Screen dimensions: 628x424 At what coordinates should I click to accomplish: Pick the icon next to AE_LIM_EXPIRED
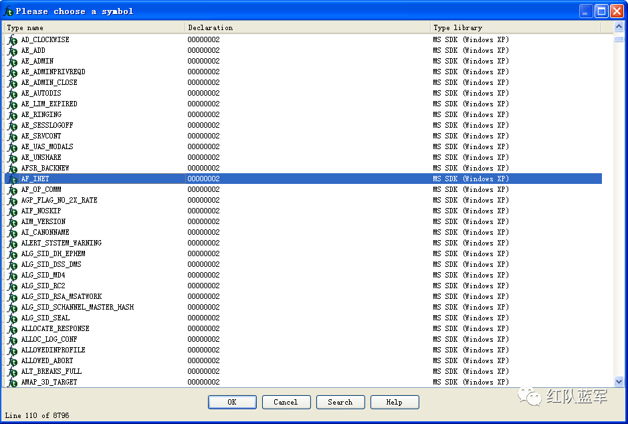pyautogui.click(x=13, y=104)
